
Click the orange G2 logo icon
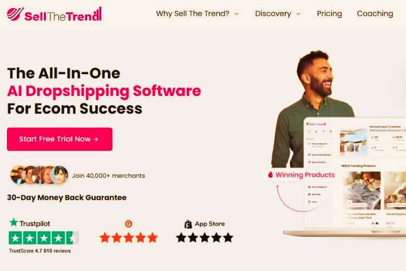tap(128, 223)
